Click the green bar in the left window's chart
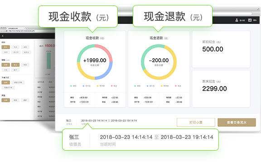Viewport: 261px width, 166px height. pos(48,60)
